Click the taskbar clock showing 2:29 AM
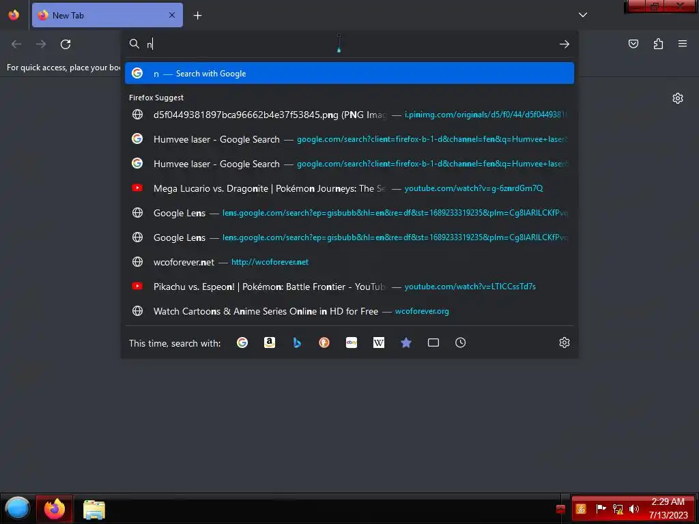The width and height of the screenshot is (699, 524). [668, 508]
